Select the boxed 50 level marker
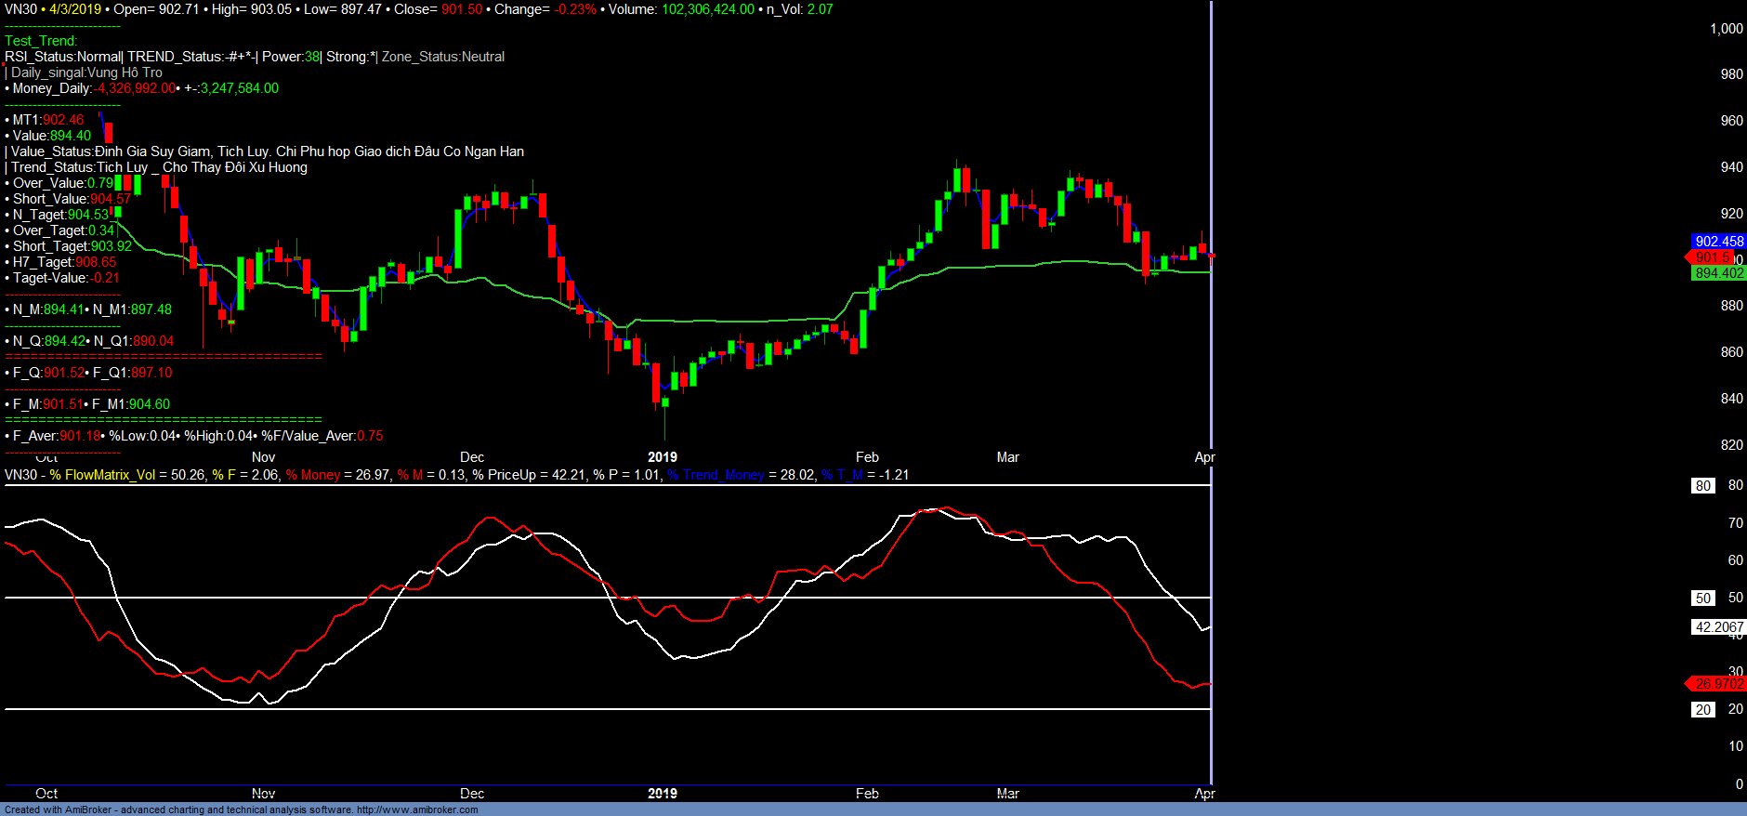The image size is (1747, 816). click(x=1702, y=599)
